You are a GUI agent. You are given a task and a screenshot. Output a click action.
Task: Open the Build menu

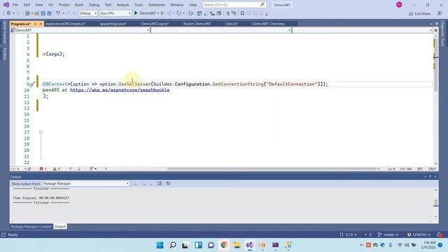(79, 5)
